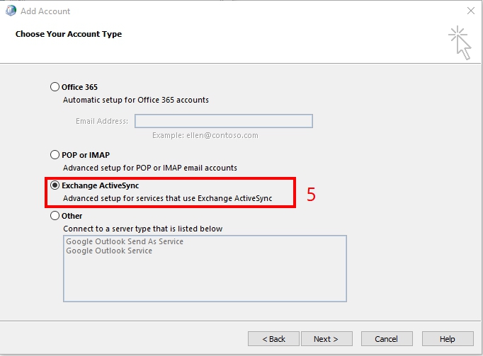Click the Add Account globe icon
The width and height of the screenshot is (483, 356).
tap(11, 11)
